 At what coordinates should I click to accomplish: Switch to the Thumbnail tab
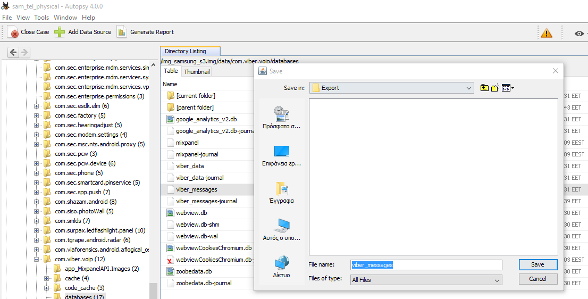pyautogui.click(x=197, y=71)
